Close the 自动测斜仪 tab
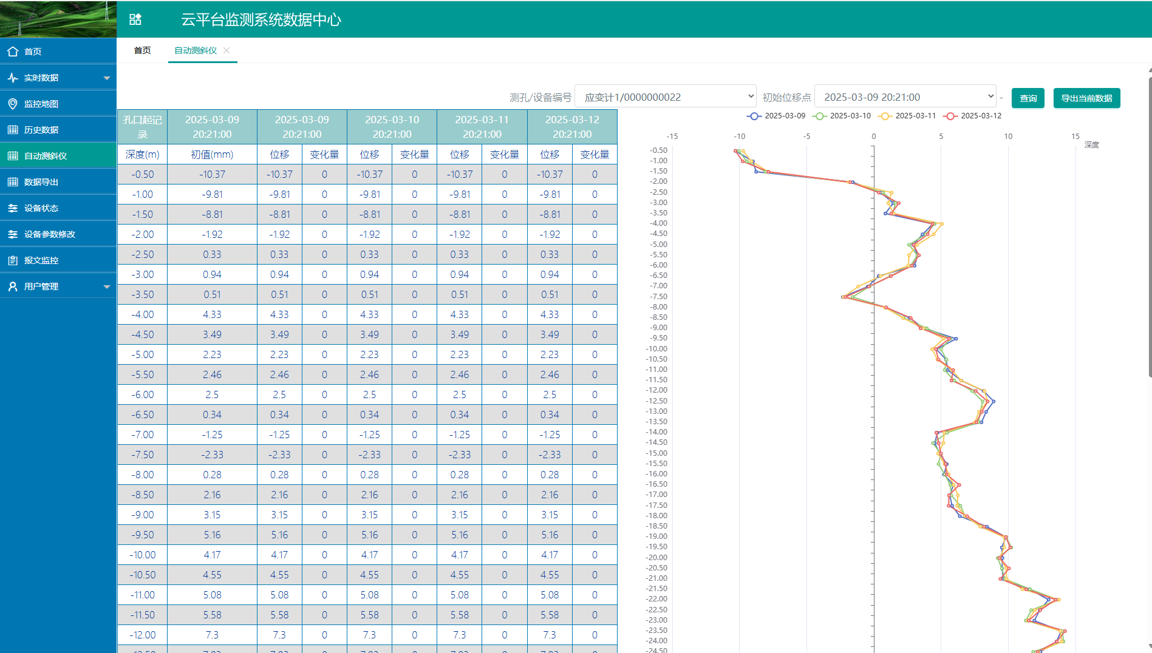Screen dimensions: 1152x653 click(x=227, y=50)
